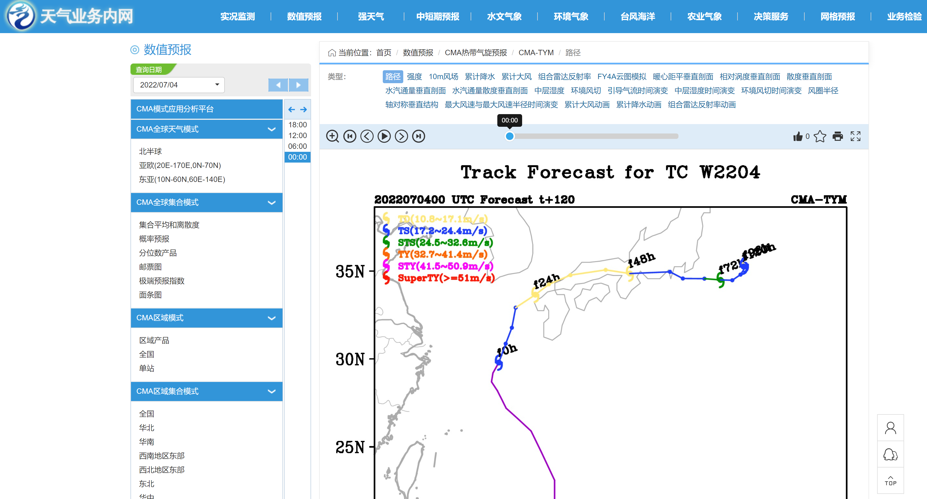927x499 pixels.
Task: Open the query date dropdown 2022/07/04
Action: (179, 85)
